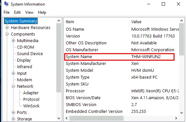Screen dimensions: 186x122
Task: Click the details pane scroll up arrow
Action: pos(181,21)
